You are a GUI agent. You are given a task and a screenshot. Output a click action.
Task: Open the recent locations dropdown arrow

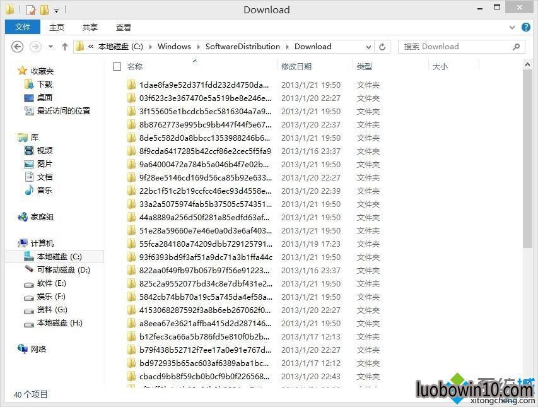point(51,47)
